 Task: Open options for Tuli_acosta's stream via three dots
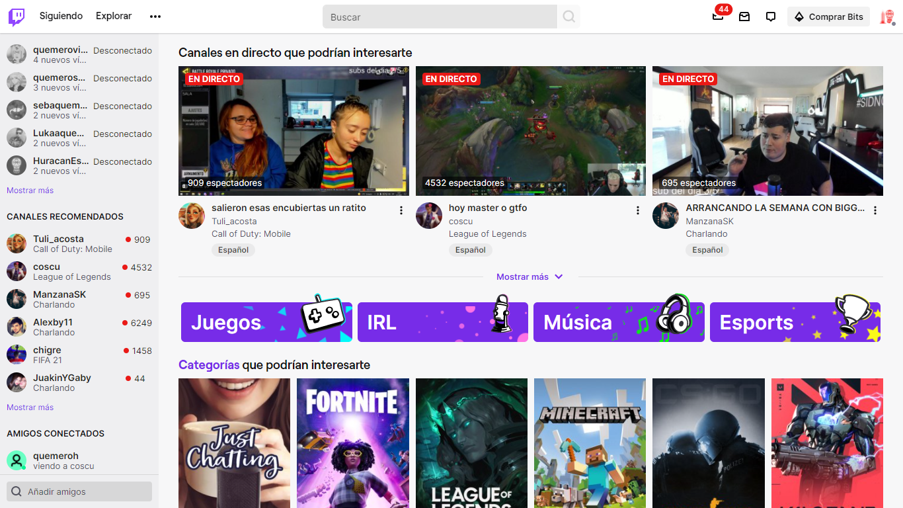tap(401, 210)
